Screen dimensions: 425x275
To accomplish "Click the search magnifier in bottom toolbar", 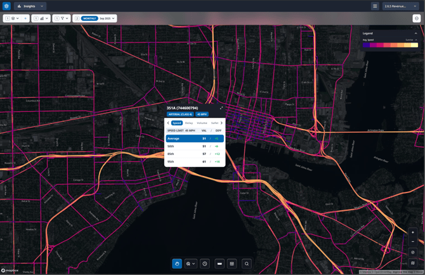I will 247,264.
